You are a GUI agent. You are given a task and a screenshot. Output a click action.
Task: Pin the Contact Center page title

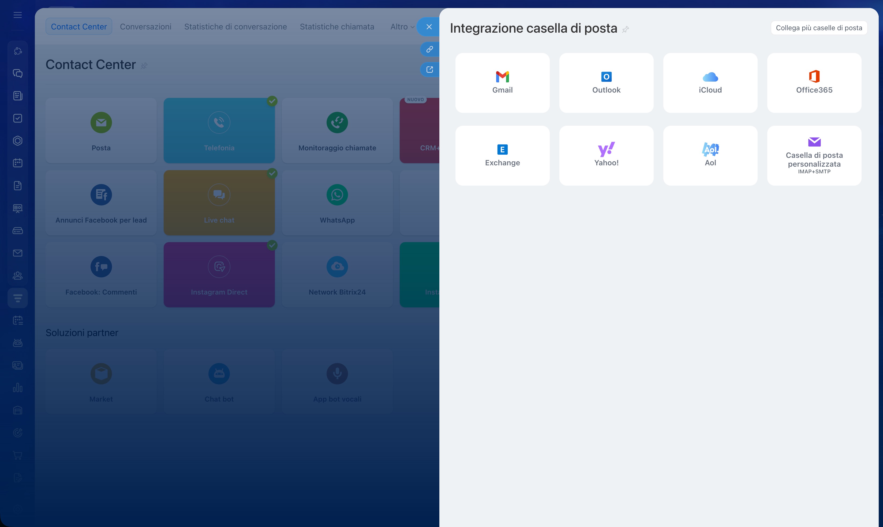coord(144,66)
